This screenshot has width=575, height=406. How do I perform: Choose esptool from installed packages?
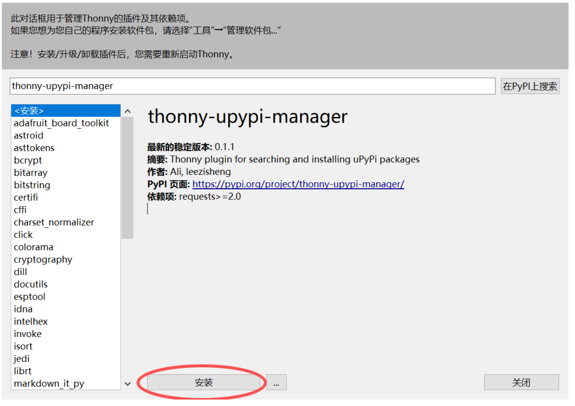point(29,297)
